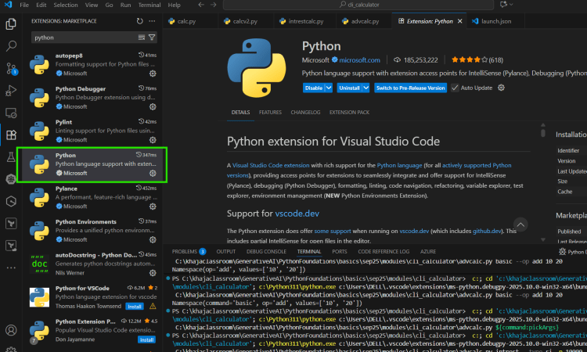Click Switch to Pre-Release Version button

click(411, 88)
